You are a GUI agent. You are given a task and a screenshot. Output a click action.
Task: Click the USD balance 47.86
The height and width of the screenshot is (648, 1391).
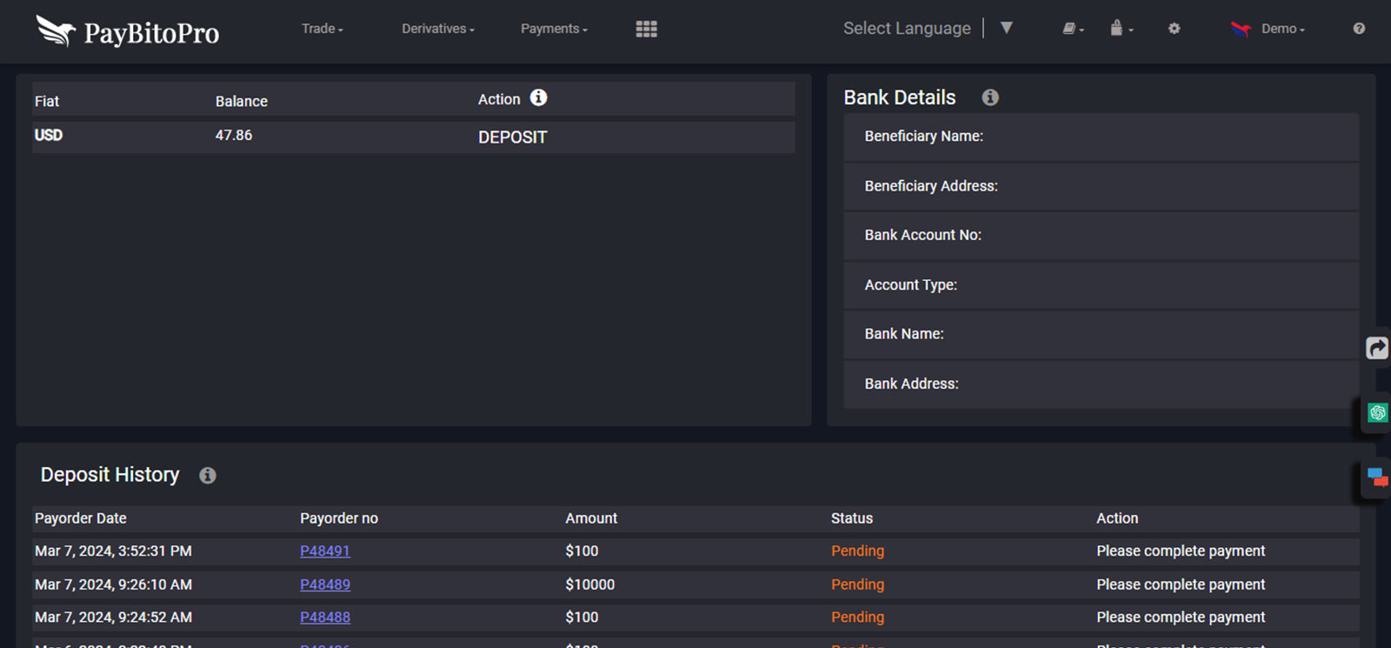pyautogui.click(x=234, y=135)
